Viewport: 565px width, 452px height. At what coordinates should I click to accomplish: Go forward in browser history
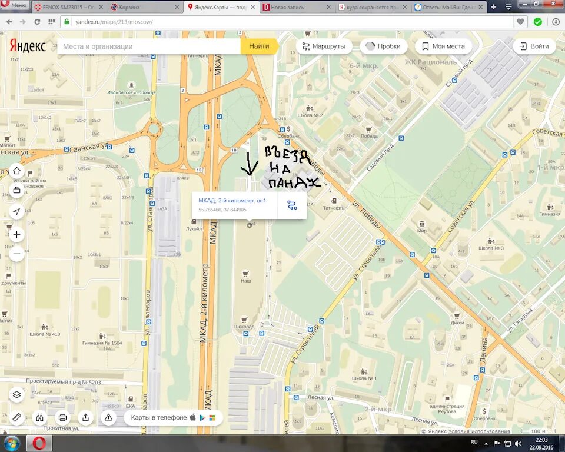tap(23, 22)
